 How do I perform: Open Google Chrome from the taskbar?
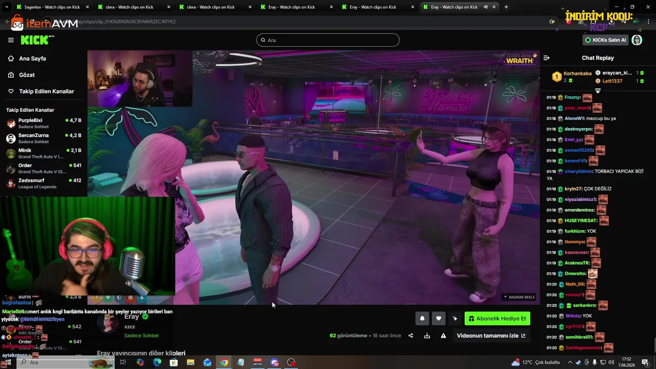pyautogui.click(x=224, y=362)
